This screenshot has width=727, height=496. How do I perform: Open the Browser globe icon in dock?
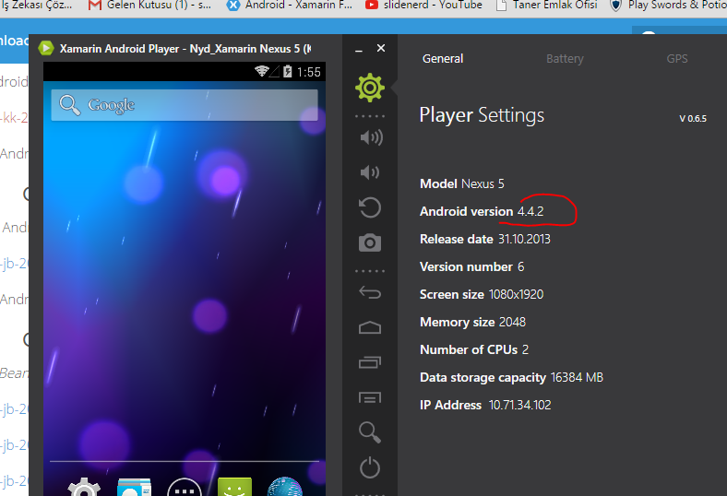tap(285, 487)
